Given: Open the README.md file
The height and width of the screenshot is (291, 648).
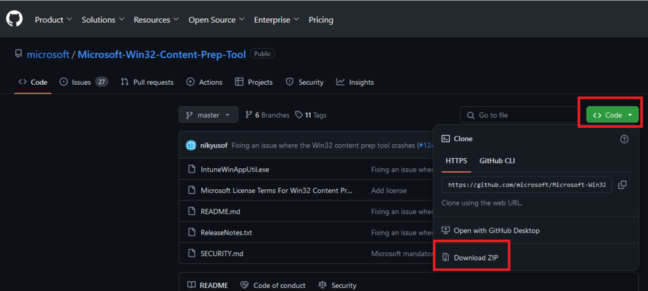Looking at the screenshot, I should click(220, 212).
